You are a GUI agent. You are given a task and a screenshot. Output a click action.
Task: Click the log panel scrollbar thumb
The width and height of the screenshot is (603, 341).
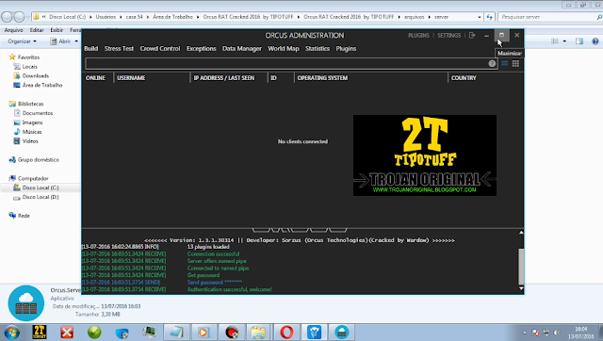click(521, 266)
